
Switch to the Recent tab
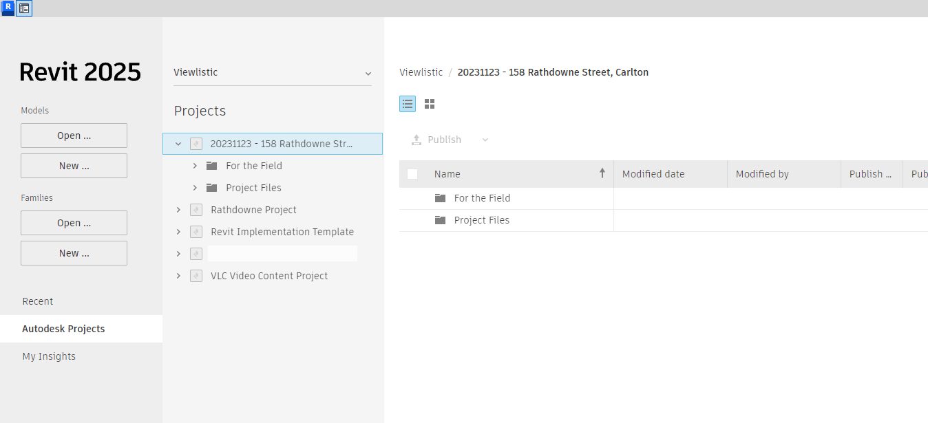(81, 301)
